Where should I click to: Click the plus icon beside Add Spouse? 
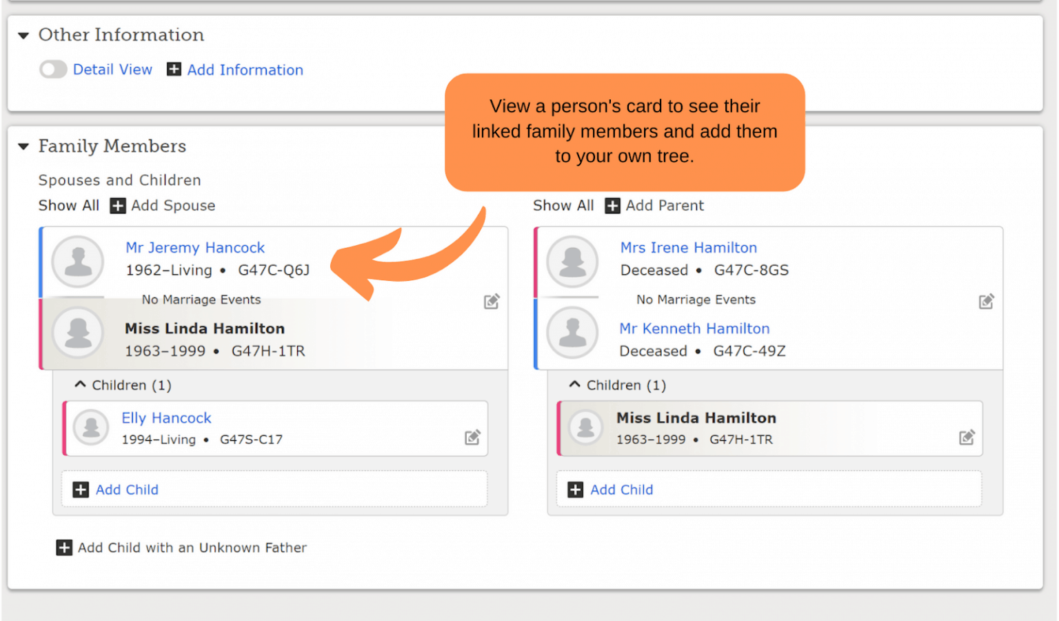point(117,205)
